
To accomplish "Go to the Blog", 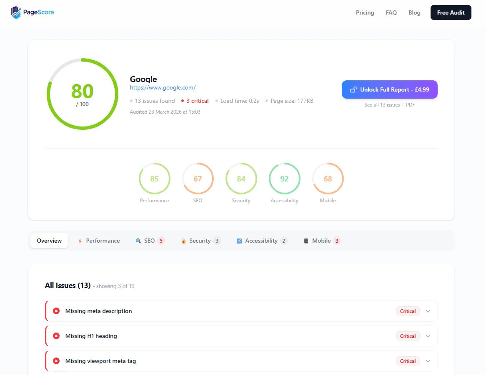I will point(414,12).
